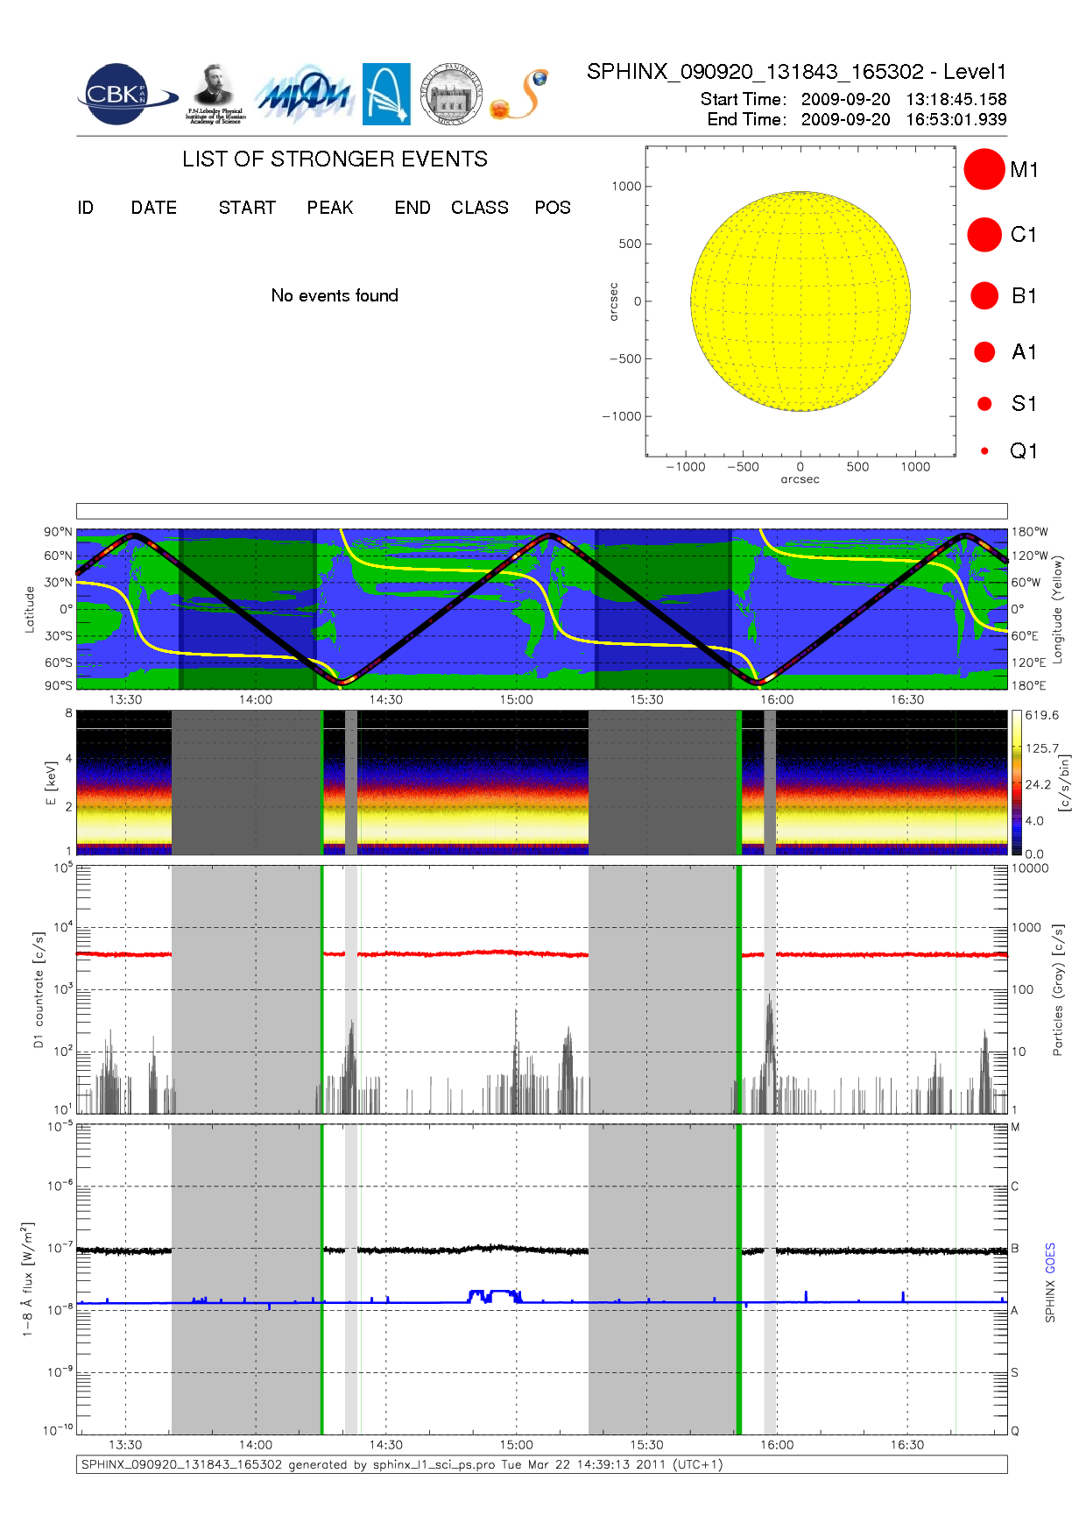Click the START column header
This screenshot has height=1537, width=1086.
coord(247,208)
